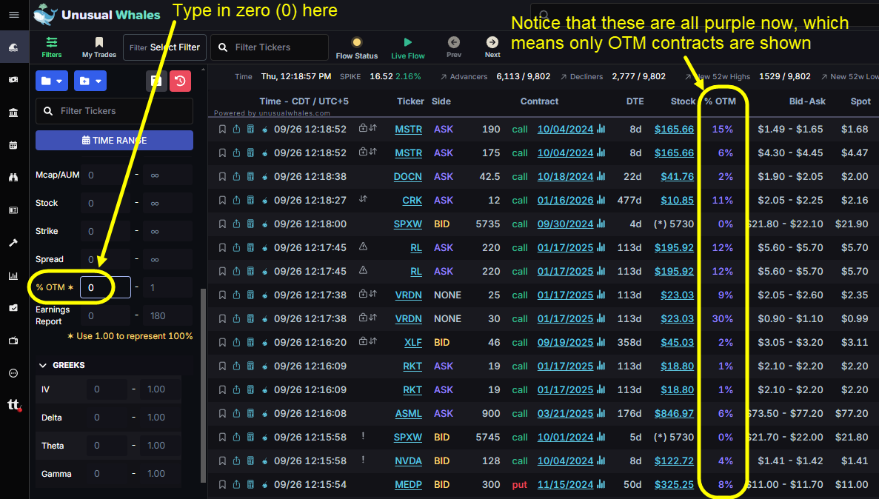Share the DOCN 42.5 call row
This screenshot has width=879, height=499.
[236, 177]
